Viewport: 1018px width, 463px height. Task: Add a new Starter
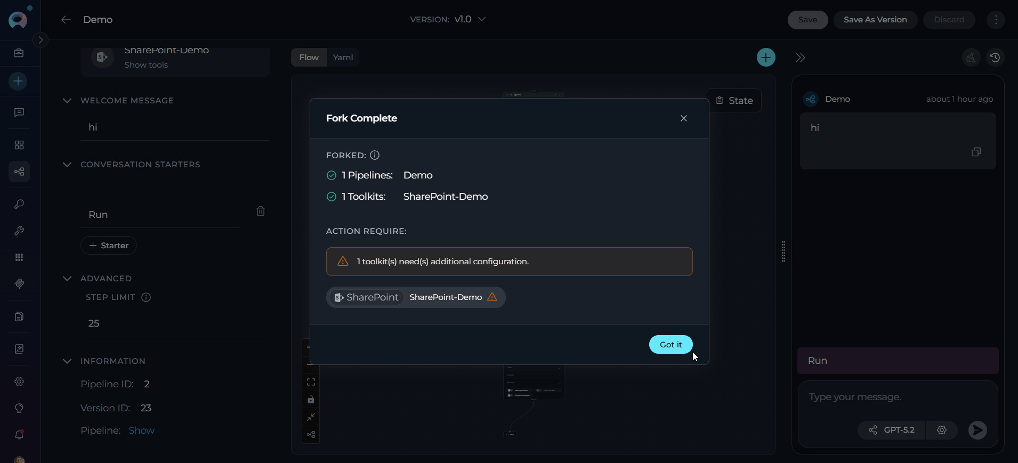[109, 246]
